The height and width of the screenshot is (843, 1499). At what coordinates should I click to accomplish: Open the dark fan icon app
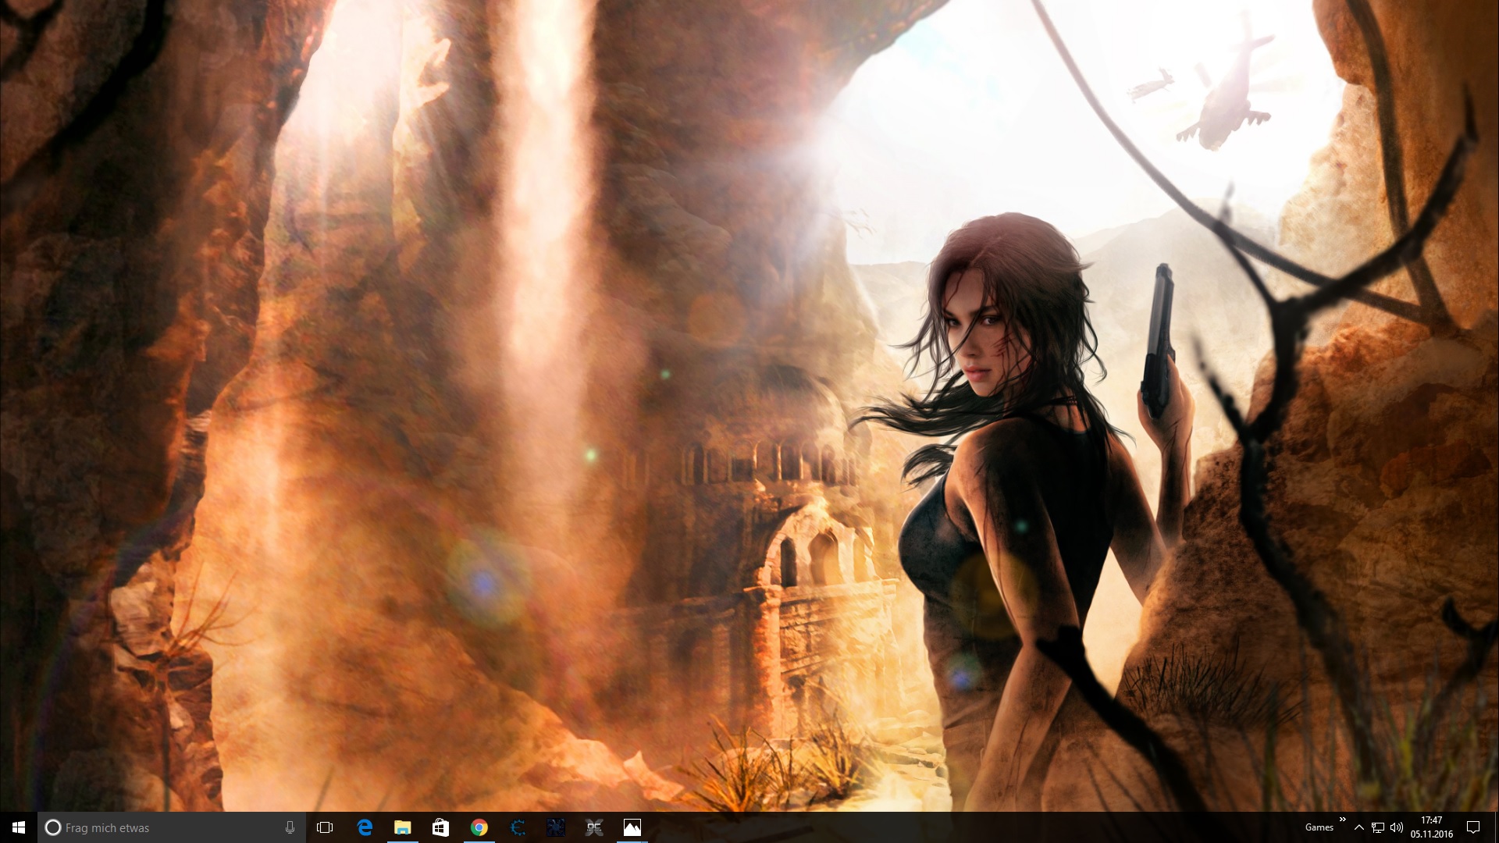coord(556,827)
